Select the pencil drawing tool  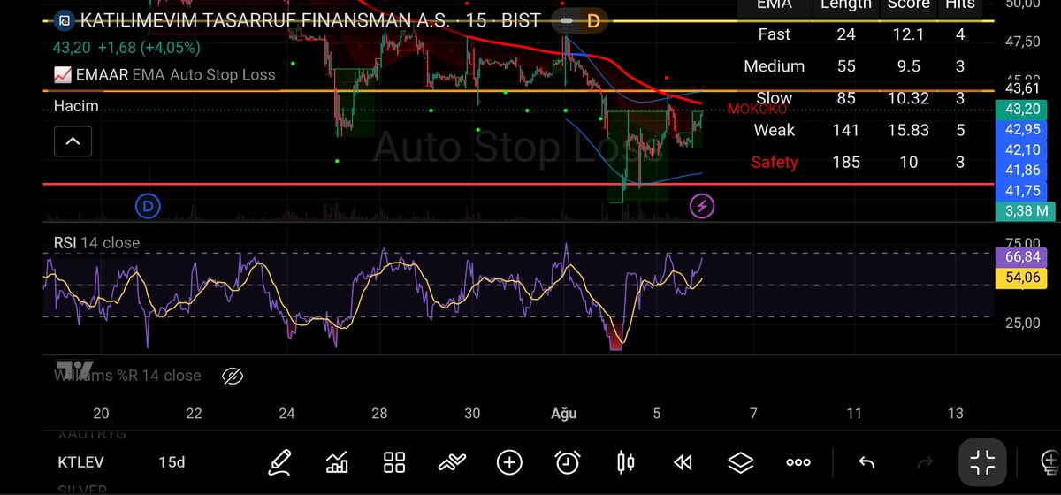pos(280,462)
